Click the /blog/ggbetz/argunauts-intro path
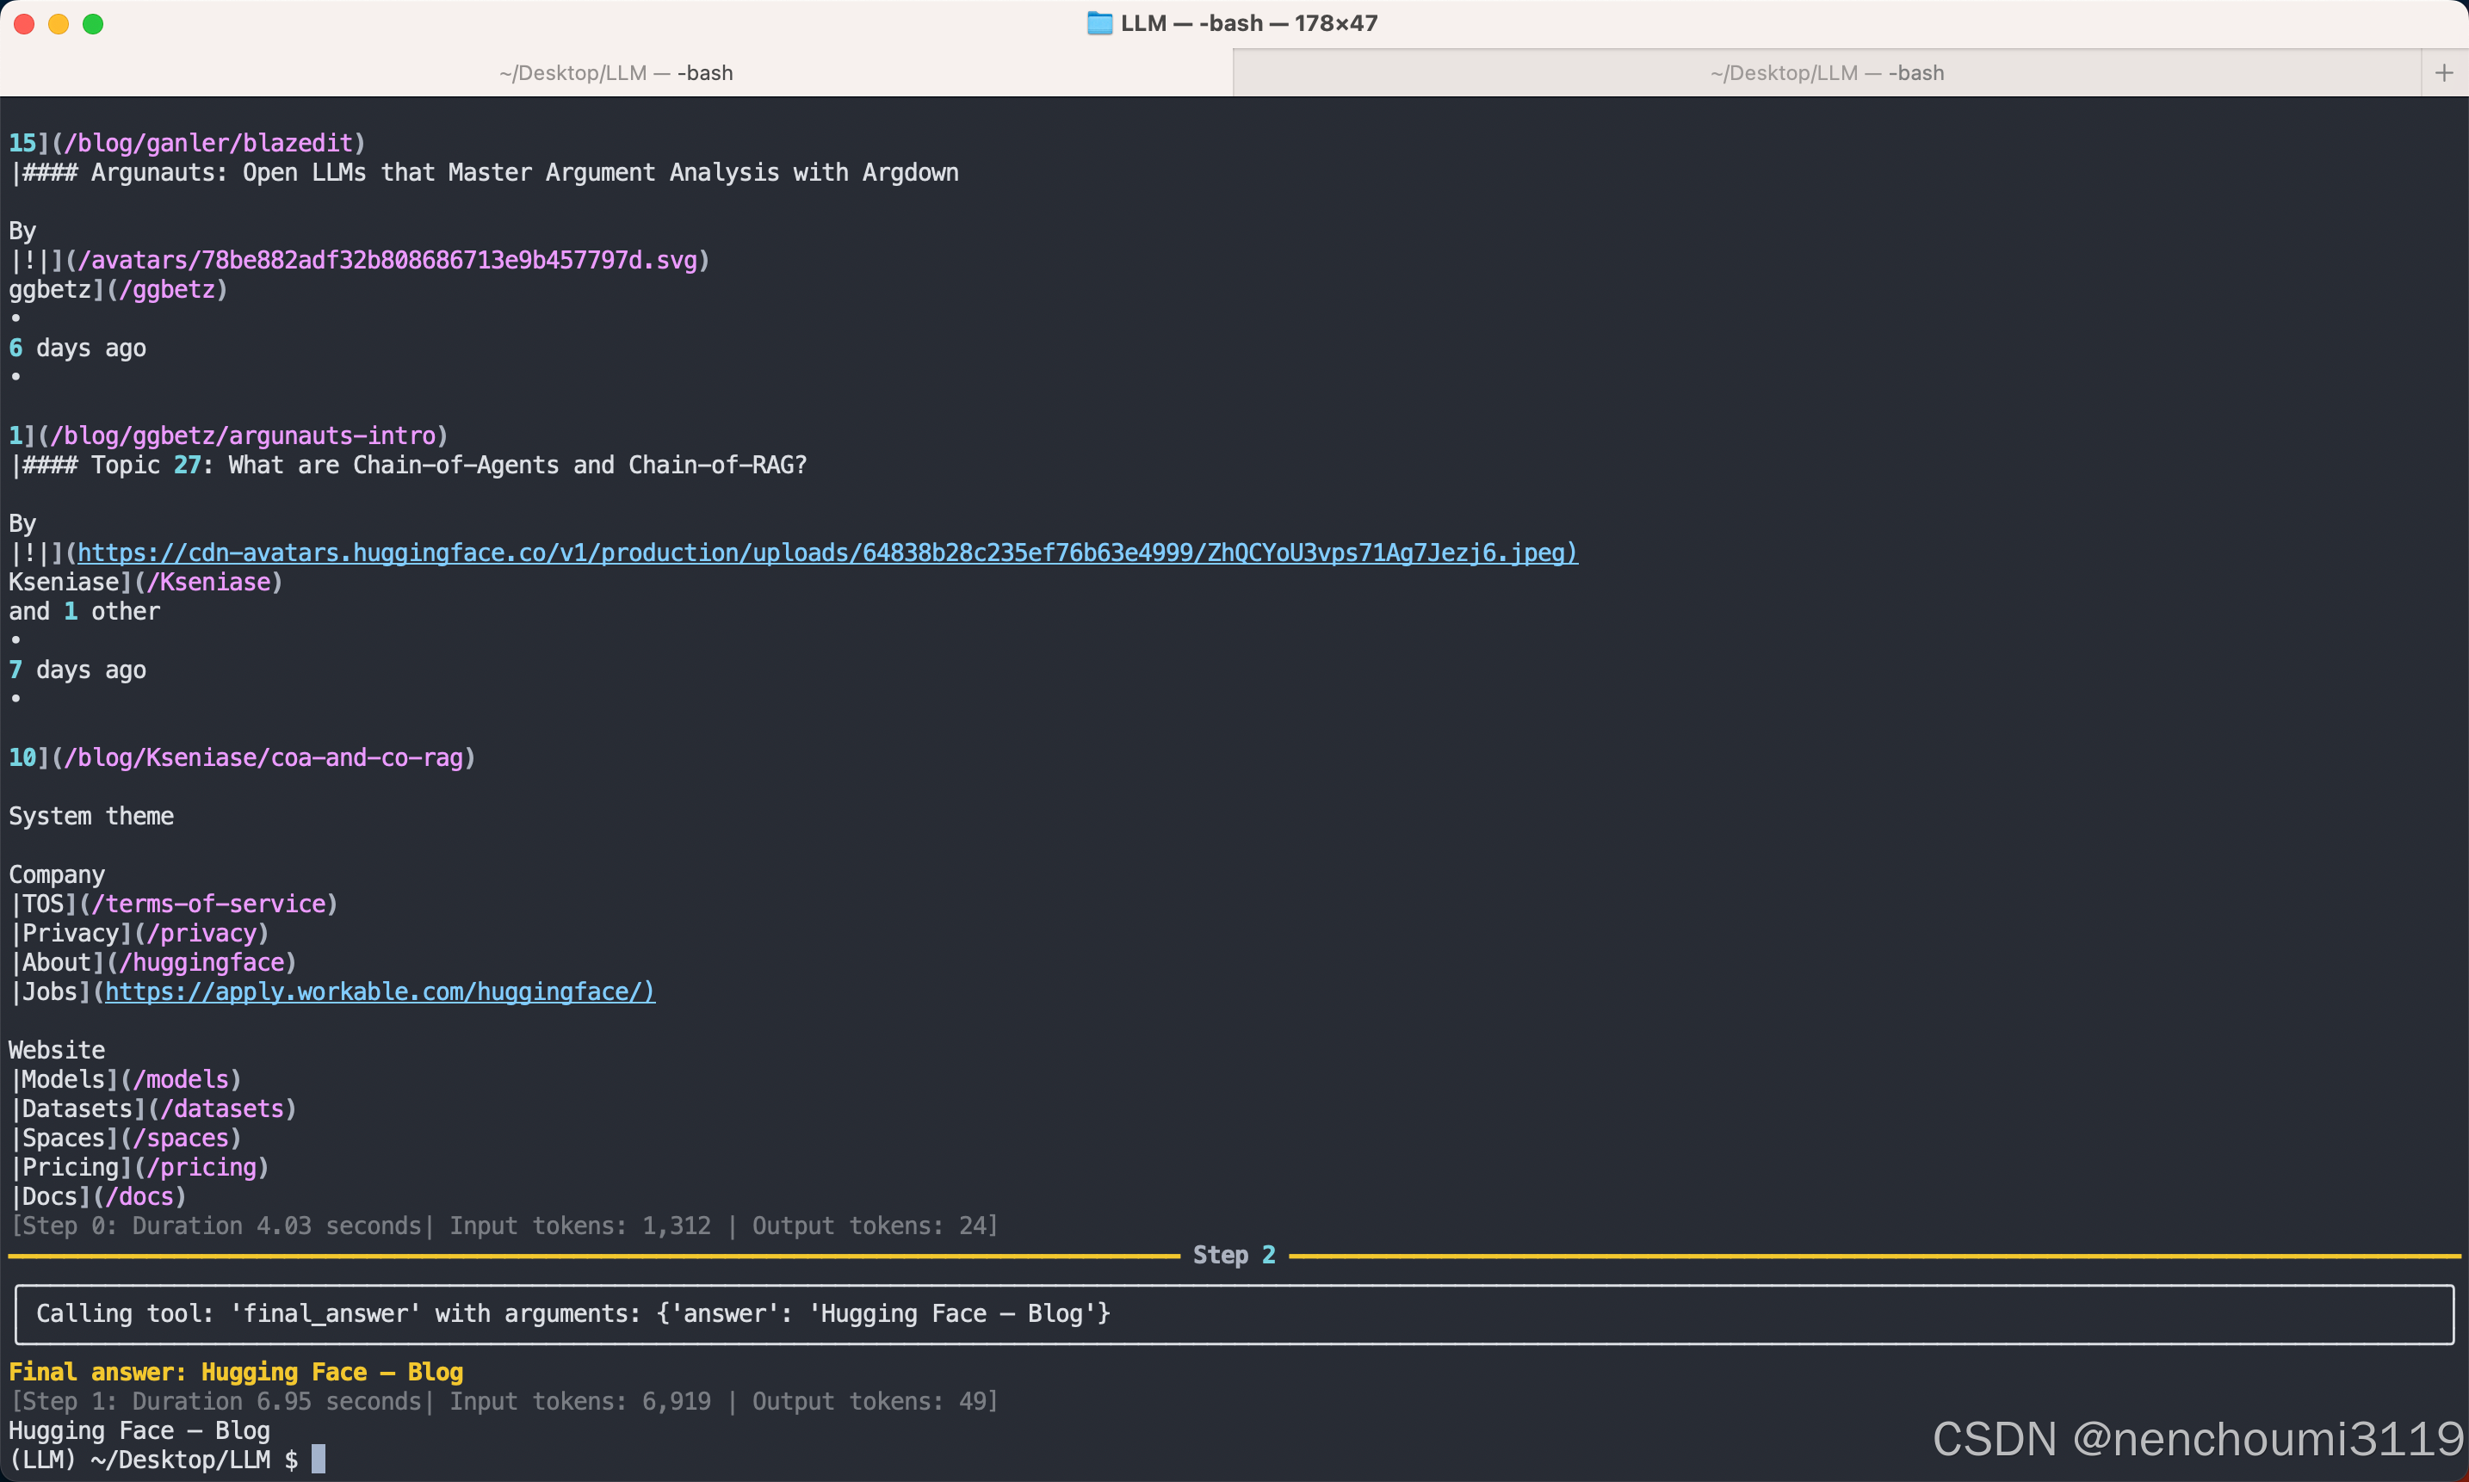The height and width of the screenshot is (1482, 2469). click(243, 435)
